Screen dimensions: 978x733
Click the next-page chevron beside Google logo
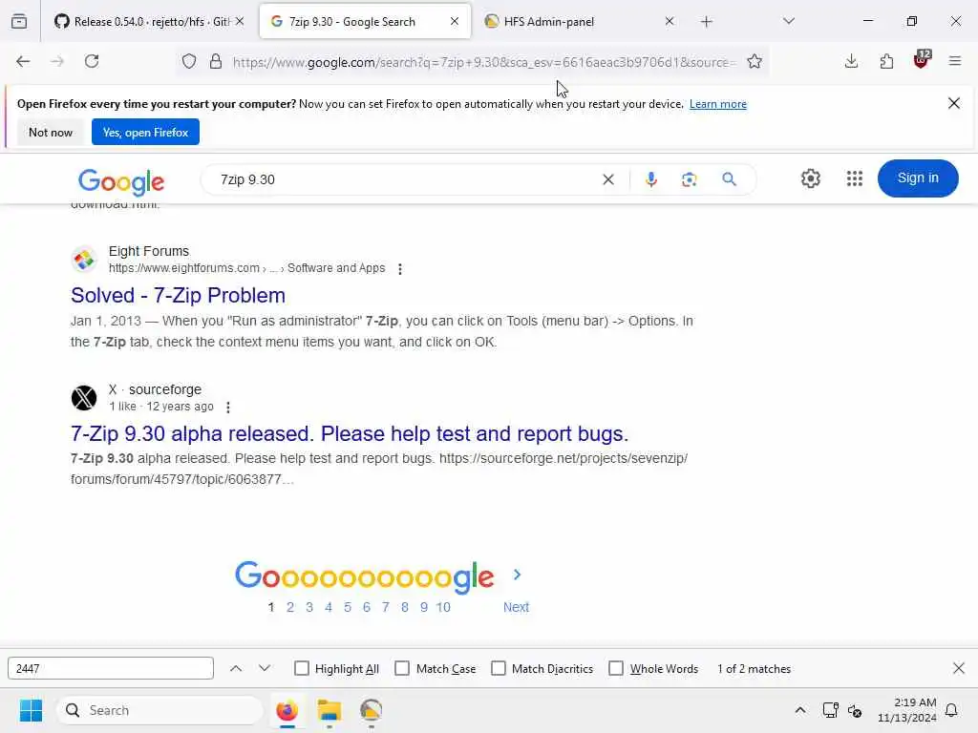(x=517, y=575)
